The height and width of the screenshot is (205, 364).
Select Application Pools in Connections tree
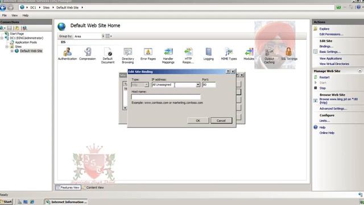(x=26, y=42)
